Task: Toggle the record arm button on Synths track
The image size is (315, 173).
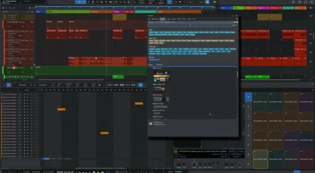Action: [x=14, y=68]
